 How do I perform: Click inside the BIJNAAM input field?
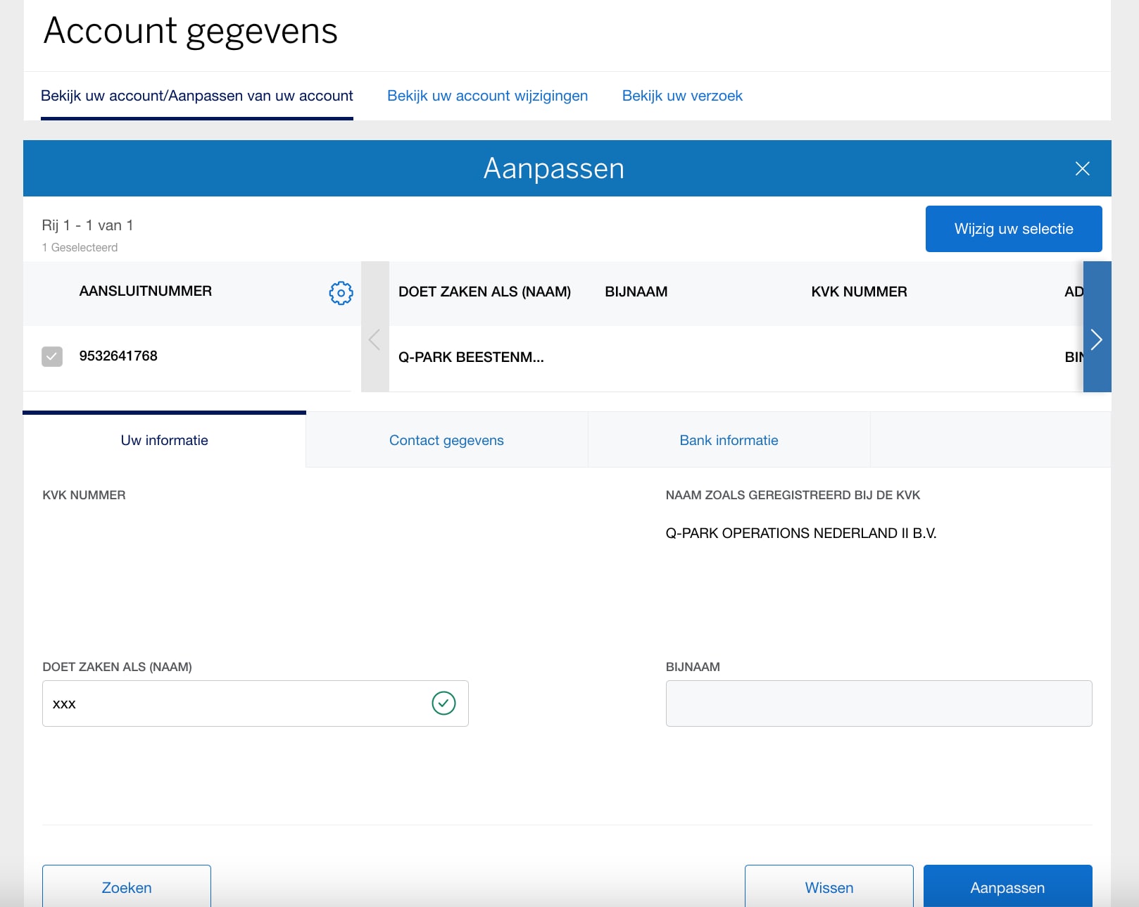[x=877, y=703]
